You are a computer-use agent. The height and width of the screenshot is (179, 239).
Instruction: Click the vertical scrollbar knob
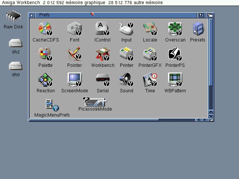click(x=211, y=52)
